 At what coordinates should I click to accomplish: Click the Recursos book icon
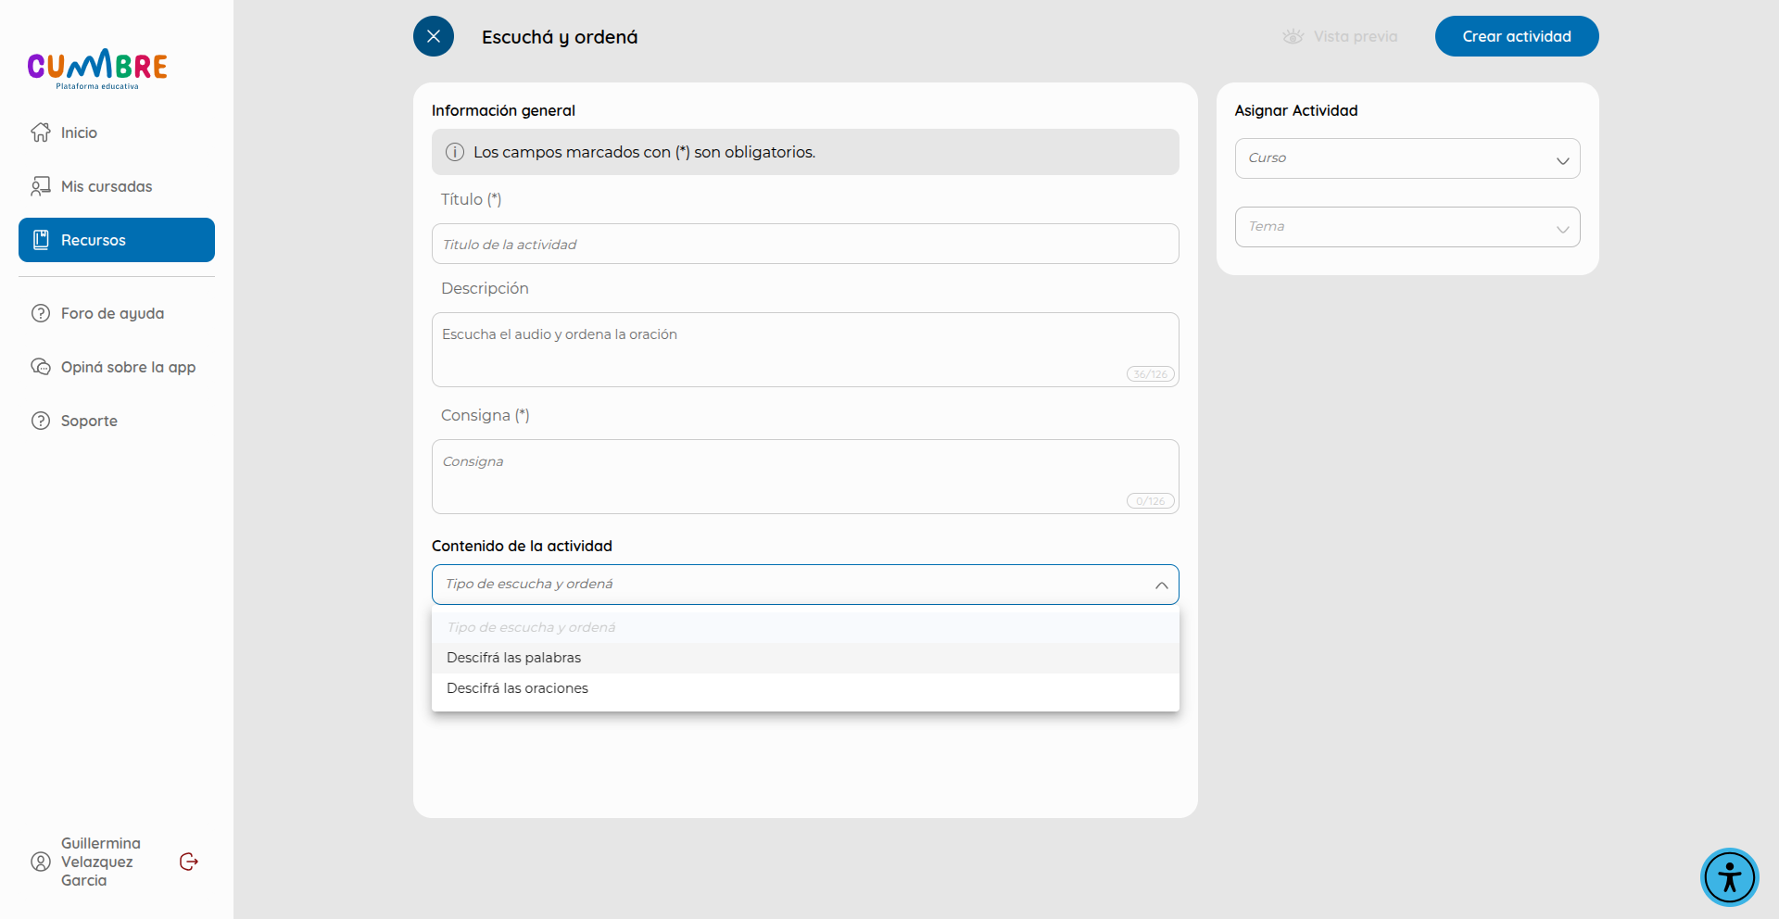[x=41, y=240]
